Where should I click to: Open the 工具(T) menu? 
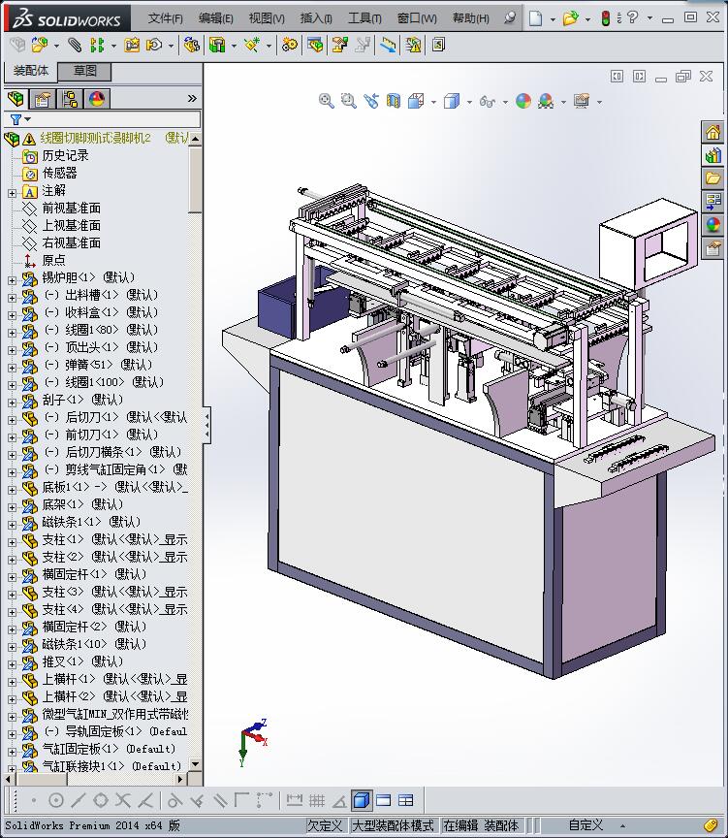tap(364, 18)
